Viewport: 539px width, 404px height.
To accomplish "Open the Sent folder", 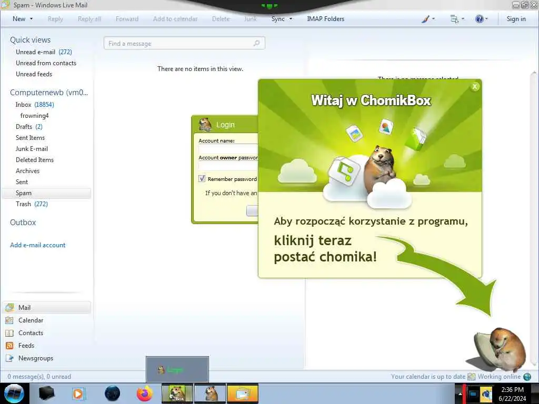I will click(x=22, y=181).
